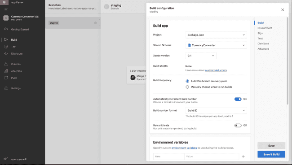
Task: Open the Distribute icon in sidebar
Action: pos(6,54)
